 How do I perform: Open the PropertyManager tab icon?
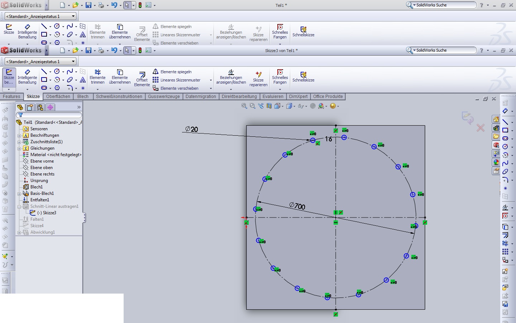[x=30, y=107]
